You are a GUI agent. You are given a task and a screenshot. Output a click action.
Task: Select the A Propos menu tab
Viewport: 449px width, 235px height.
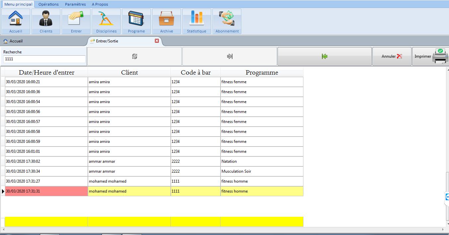[x=100, y=4]
